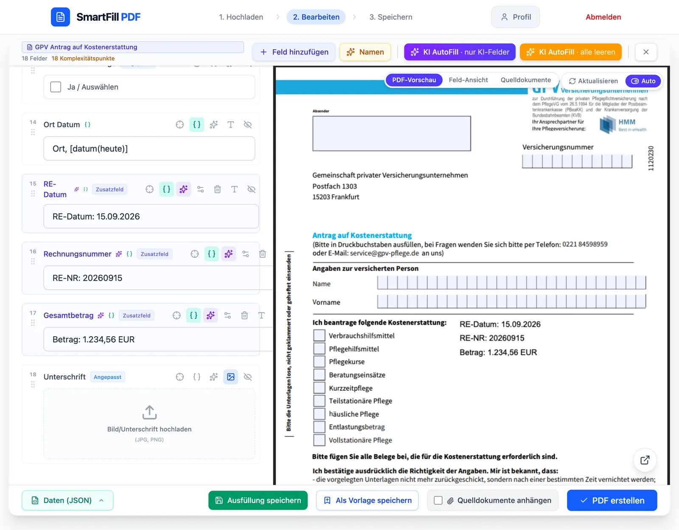Viewport: 679px width, 530px height.
Task: Select the image type icon for Unterschrift
Action: tap(231, 377)
